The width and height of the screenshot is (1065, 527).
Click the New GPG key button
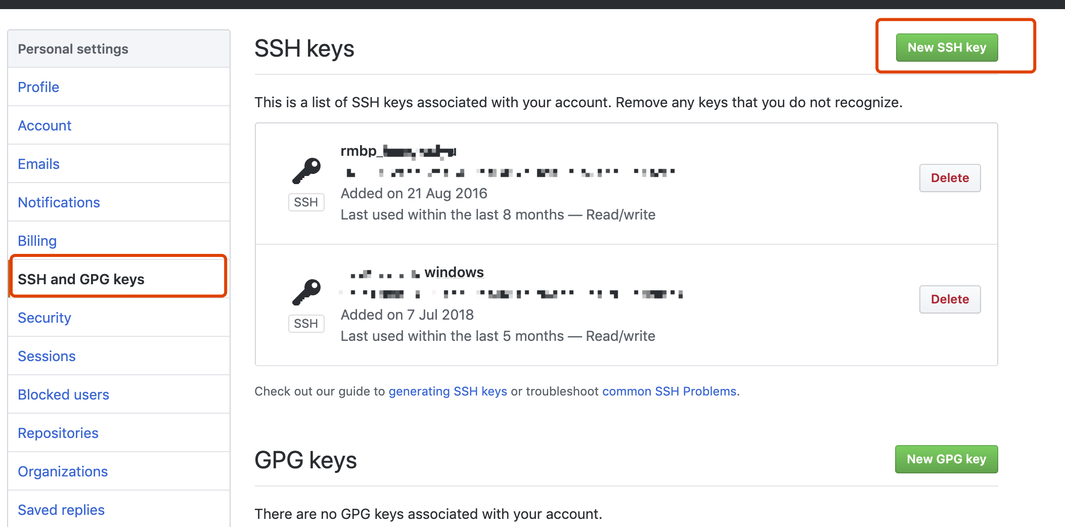[x=946, y=459]
